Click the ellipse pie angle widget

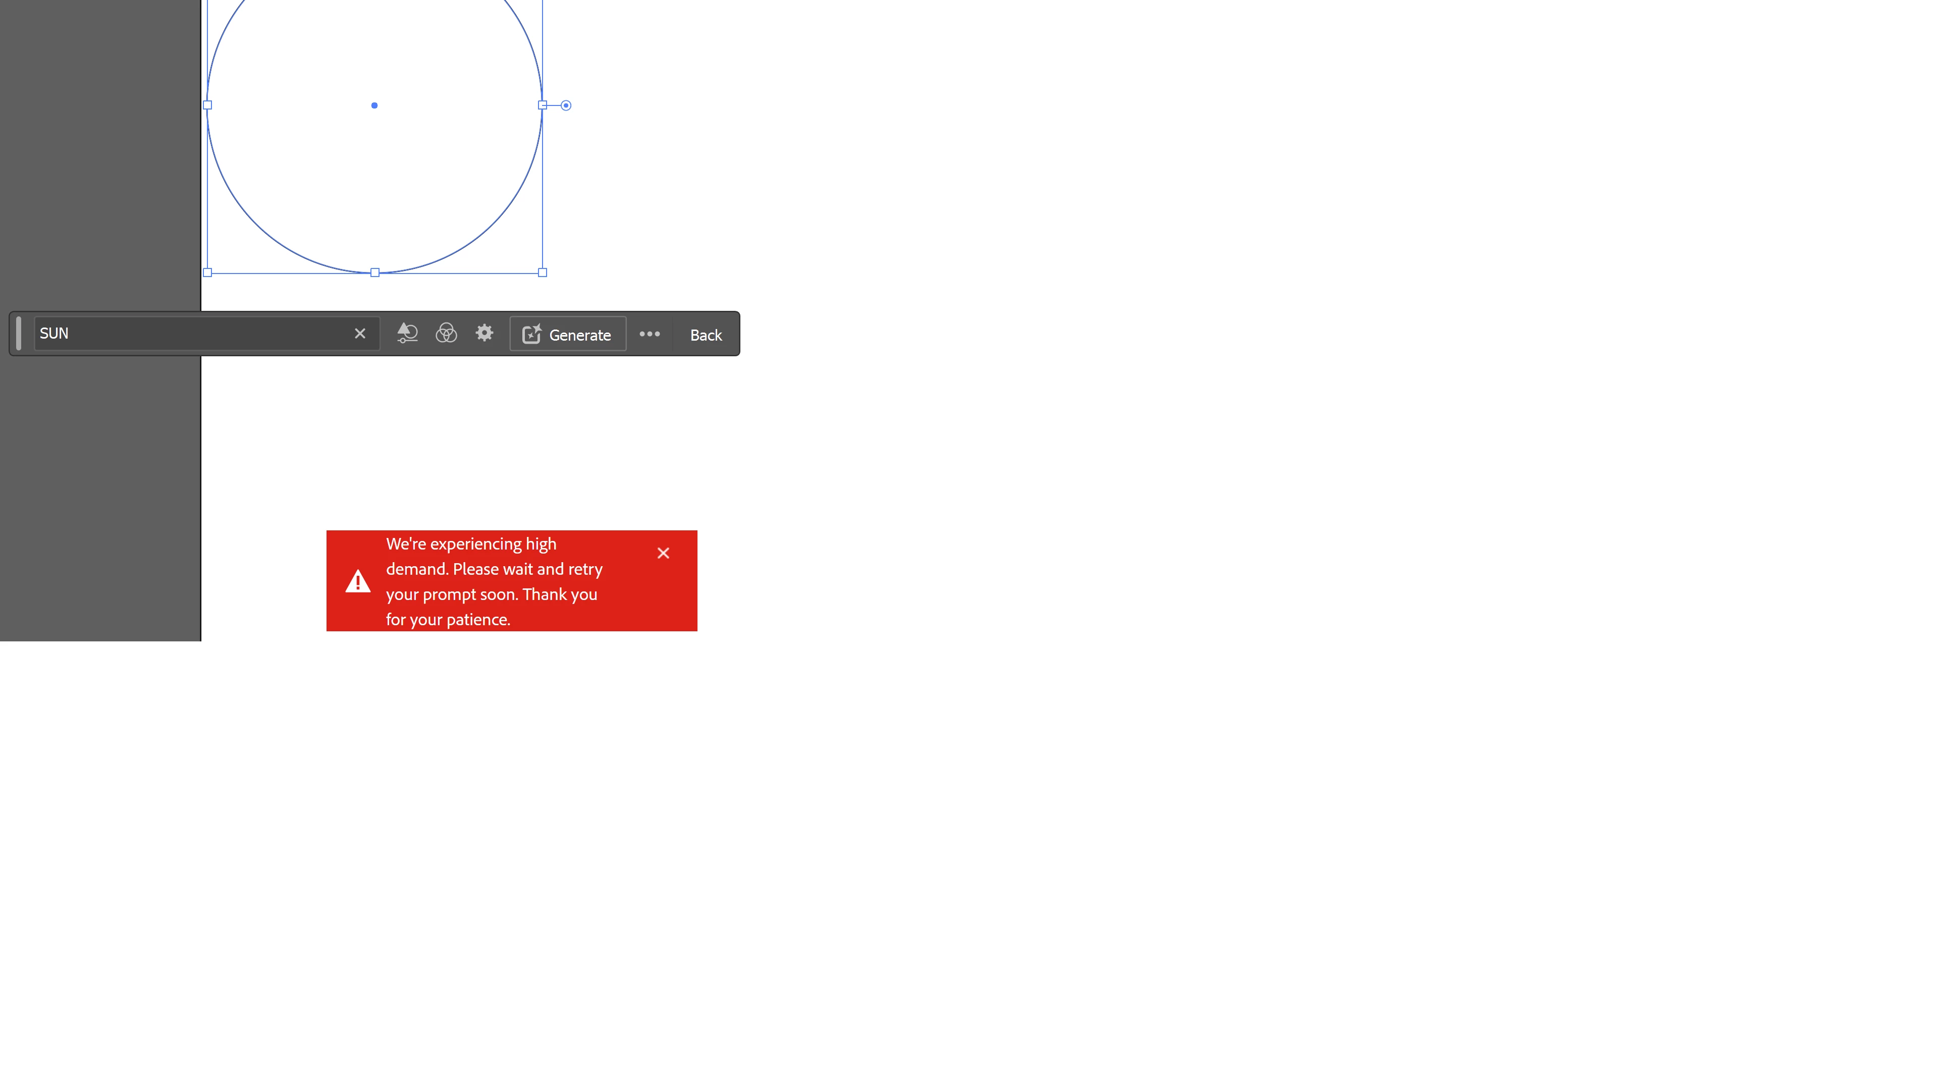[566, 105]
